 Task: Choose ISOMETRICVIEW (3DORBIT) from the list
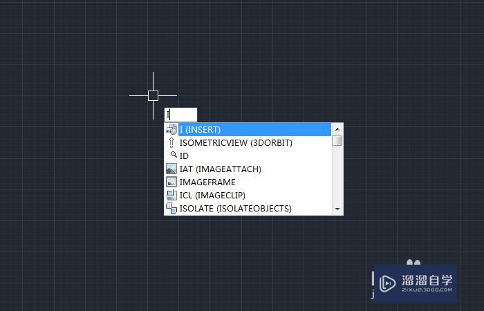tap(248, 143)
